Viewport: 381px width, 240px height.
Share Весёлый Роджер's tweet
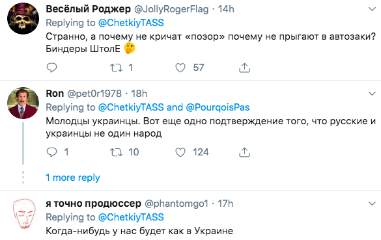click(244, 68)
